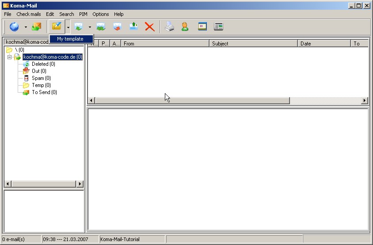Open the Temp (0) folder
This screenshot has width=373, height=245.
tap(41, 85)
